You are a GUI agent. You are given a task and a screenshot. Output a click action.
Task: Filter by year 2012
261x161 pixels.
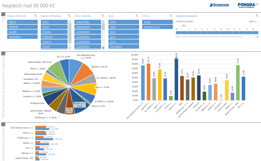pyautogui.click(x=124, y=41)
